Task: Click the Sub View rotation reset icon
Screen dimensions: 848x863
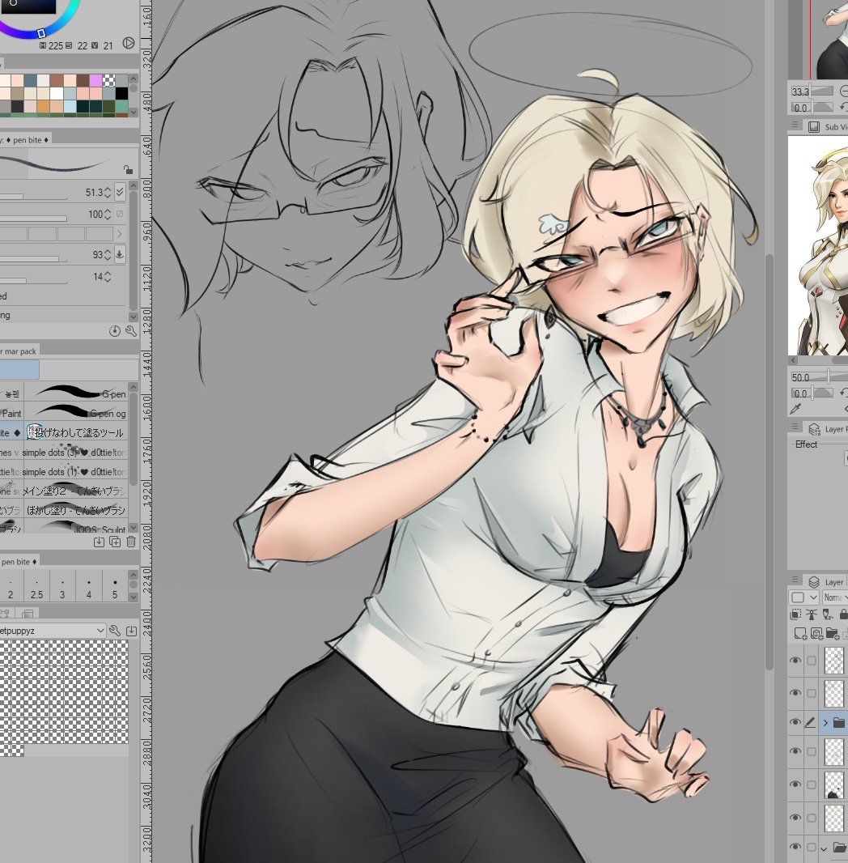Action: [844, 393]
